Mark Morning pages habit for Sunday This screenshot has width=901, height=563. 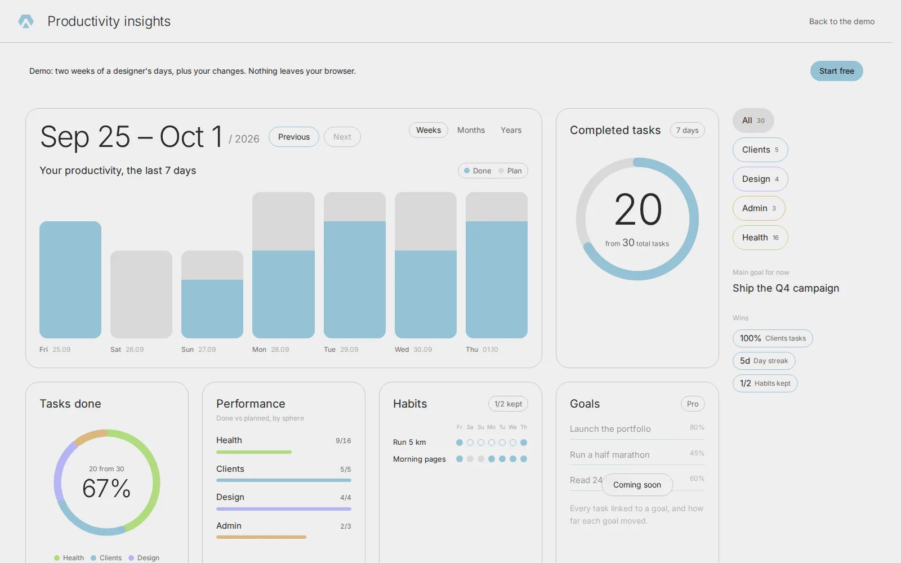tap(481, 459)
